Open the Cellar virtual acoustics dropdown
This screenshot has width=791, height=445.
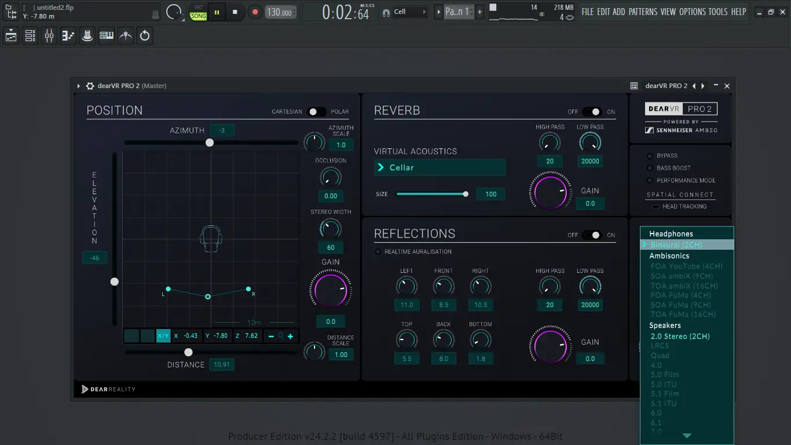(440, 167)
